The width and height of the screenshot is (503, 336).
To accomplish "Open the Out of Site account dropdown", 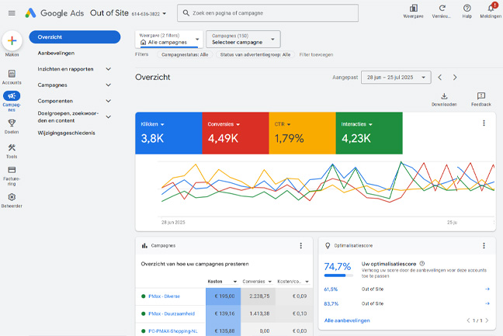I will (165, 13).
